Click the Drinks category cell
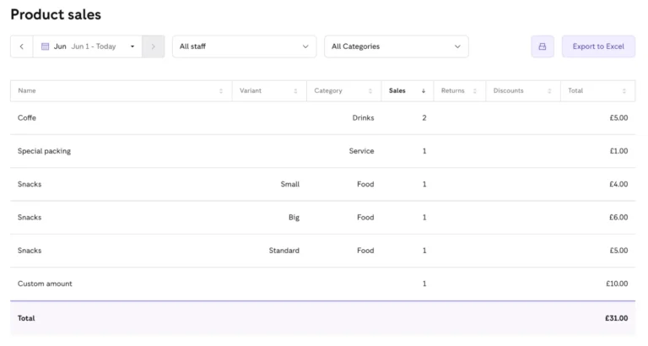This screenshot has height=346, width=648. [x=363, y=118]
